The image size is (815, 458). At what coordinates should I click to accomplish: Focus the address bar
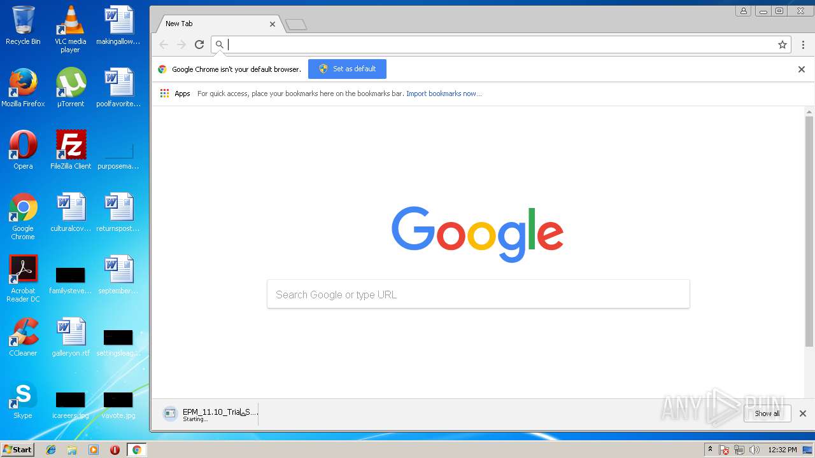[x=500, y=45]
